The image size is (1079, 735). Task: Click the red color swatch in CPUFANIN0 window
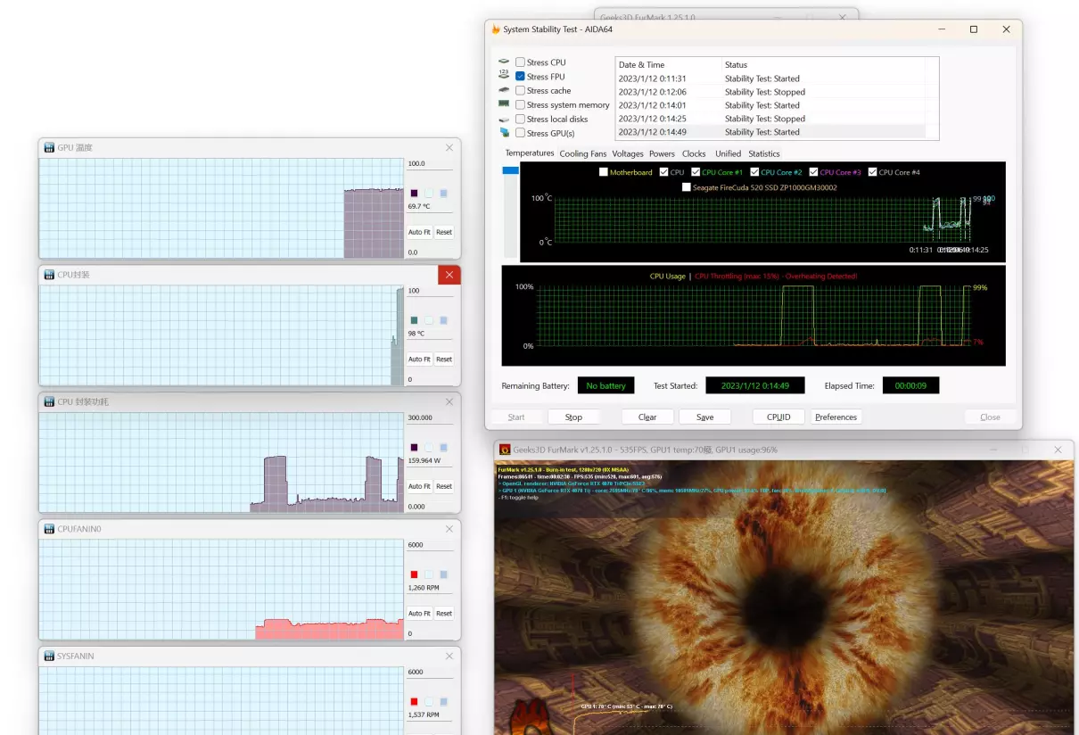pyautogui.click(x=414, y=574)
